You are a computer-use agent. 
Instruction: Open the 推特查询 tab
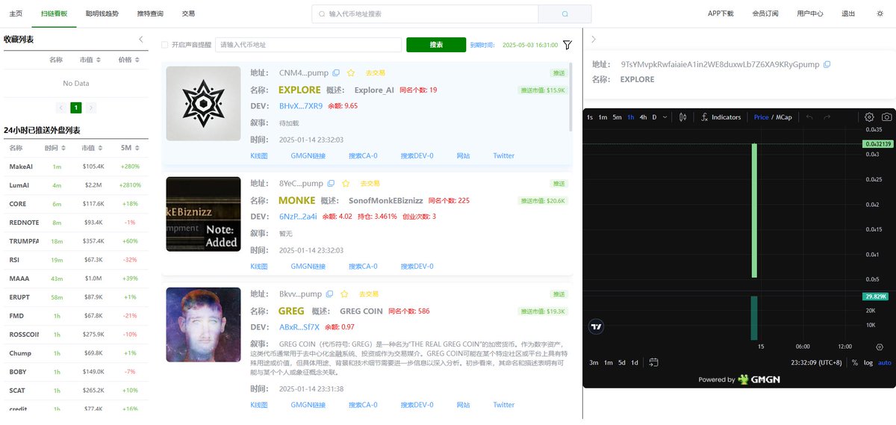coord(150,13)
